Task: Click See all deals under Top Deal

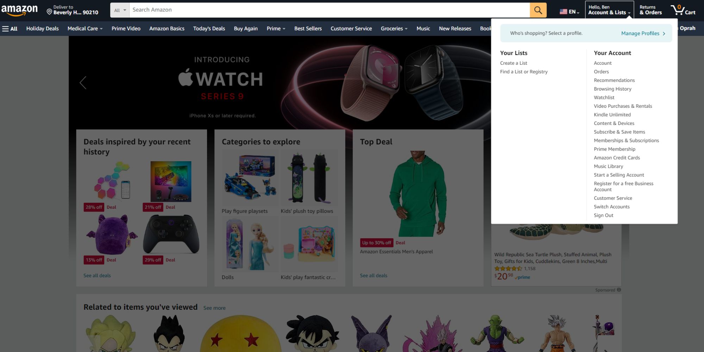Action: click(373, 275)
